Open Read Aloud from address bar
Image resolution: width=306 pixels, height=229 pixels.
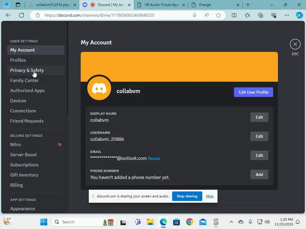(206, 15)
